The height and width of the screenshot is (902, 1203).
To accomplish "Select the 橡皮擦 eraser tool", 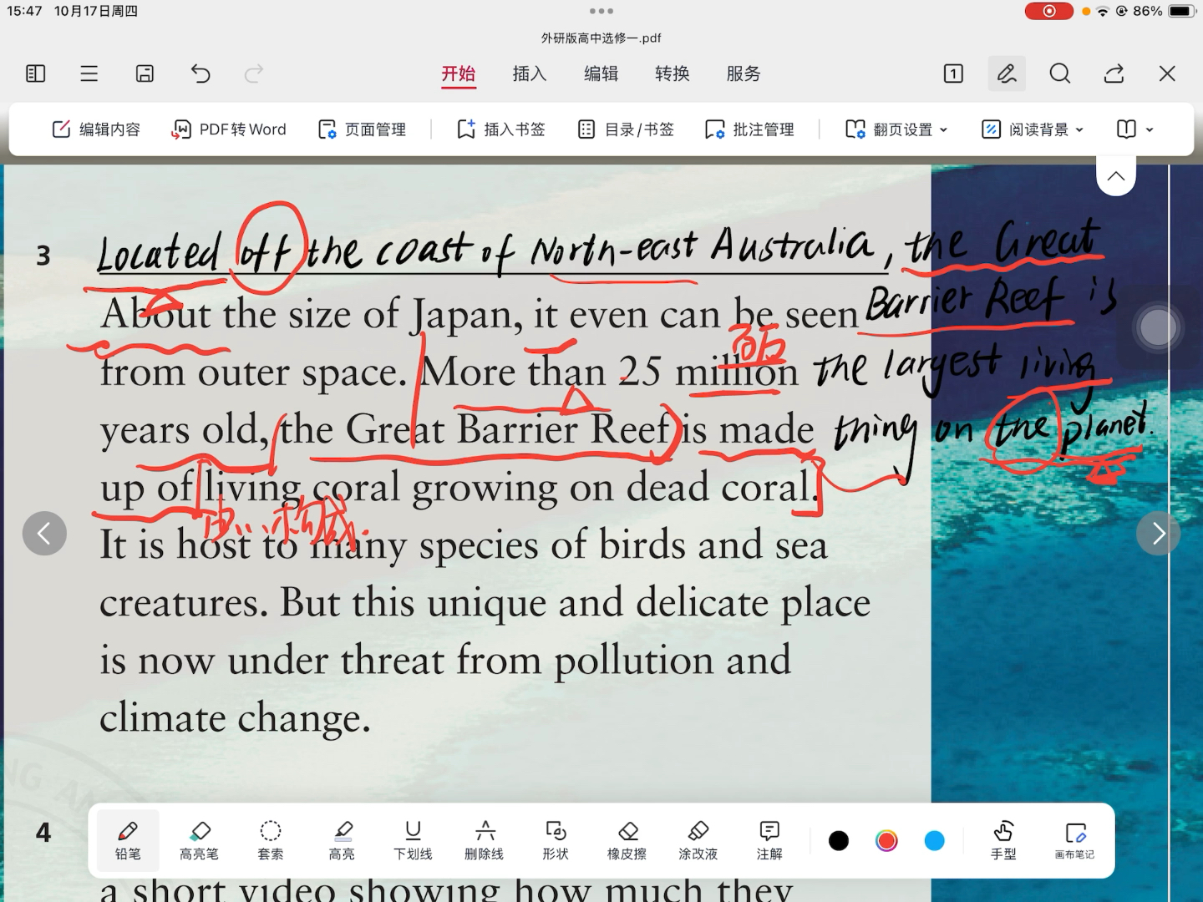I will [x=627, y=840].
